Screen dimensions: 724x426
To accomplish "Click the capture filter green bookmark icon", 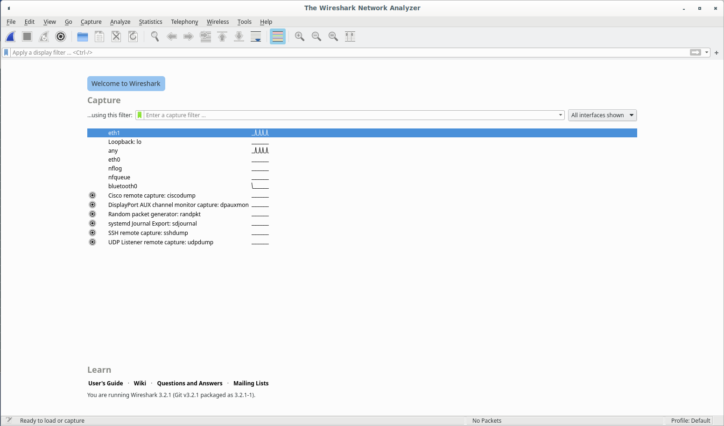I will 140,115.
